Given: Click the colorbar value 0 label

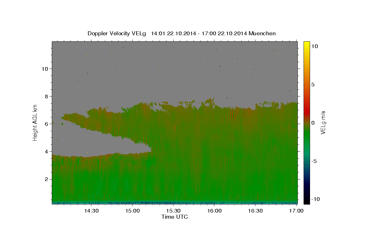Looking at the screenshot, I should point(313,123).
